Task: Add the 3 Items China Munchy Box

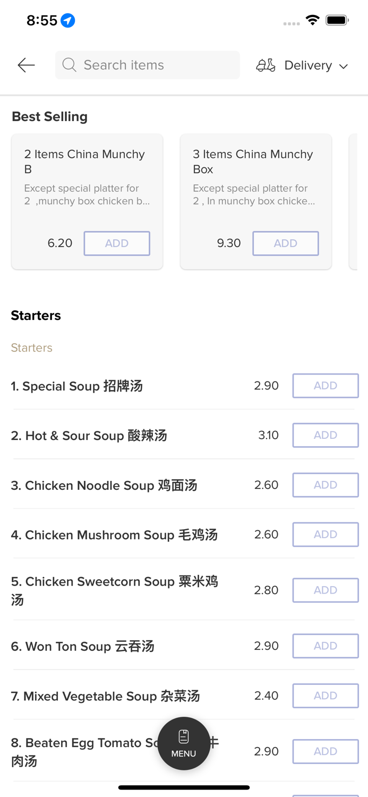Action: pyautogui.click(x=285, y=243)
